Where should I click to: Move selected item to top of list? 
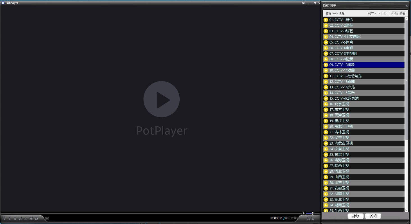tap(383, 13)
